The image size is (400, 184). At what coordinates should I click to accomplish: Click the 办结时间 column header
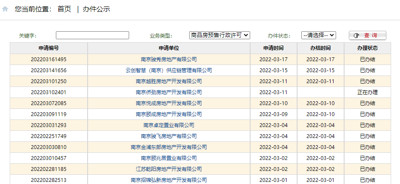[320, 48]
